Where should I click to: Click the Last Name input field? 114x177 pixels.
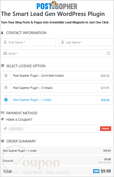(85, 42)
